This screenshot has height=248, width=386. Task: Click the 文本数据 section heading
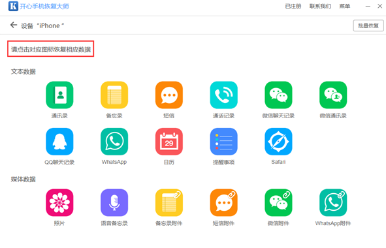(x=24, y=72)
